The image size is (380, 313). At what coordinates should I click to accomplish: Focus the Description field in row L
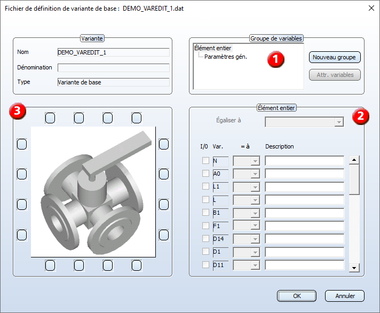click(x=304, y=200)
